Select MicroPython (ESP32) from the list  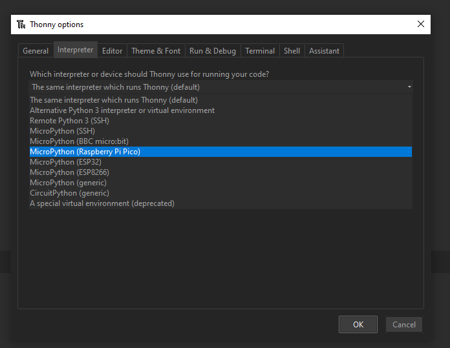pyautogui.click(x=220, y=162)
